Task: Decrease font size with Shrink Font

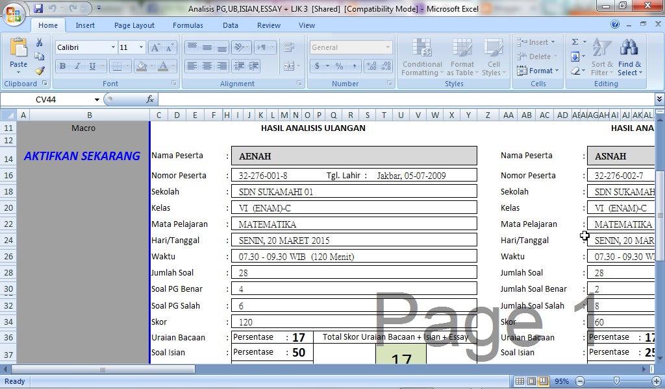Action: (169, 47)
